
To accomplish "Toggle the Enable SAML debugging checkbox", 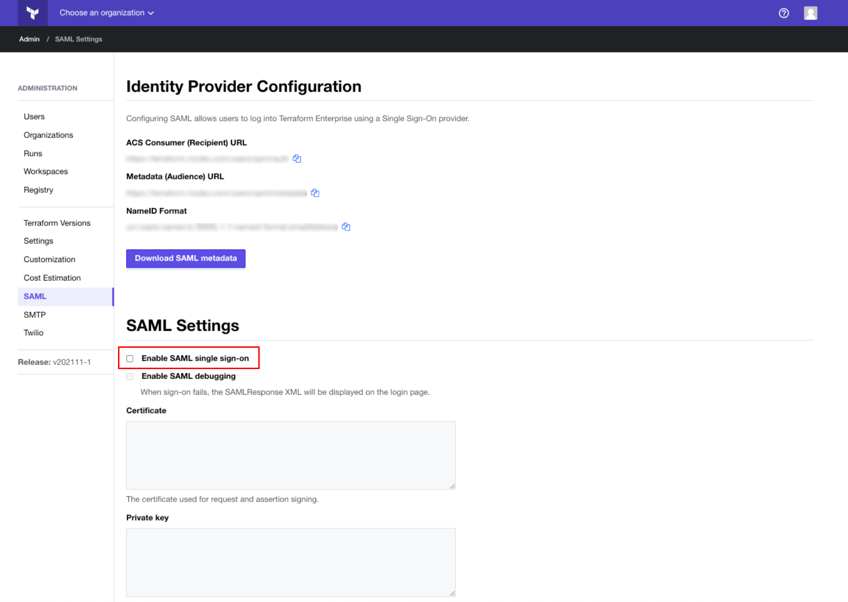I will pyautogui.click(x=130, y=376).
